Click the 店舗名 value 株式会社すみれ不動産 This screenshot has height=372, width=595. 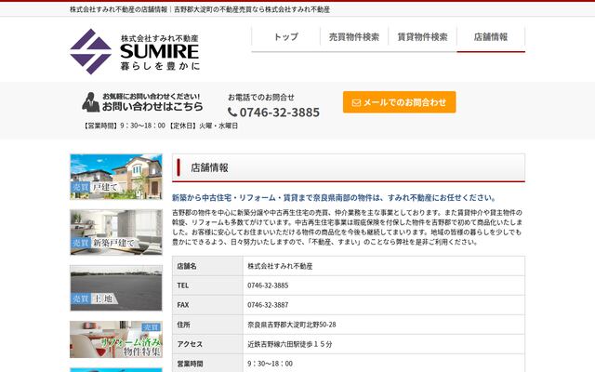coord(280,266)
